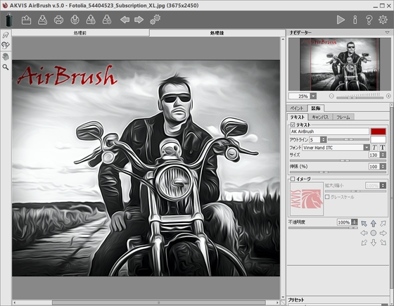Toggle the グレースケール checkbox
Image resolution: width=394 pixels, height=306 pixels.
tap(327, 197)
